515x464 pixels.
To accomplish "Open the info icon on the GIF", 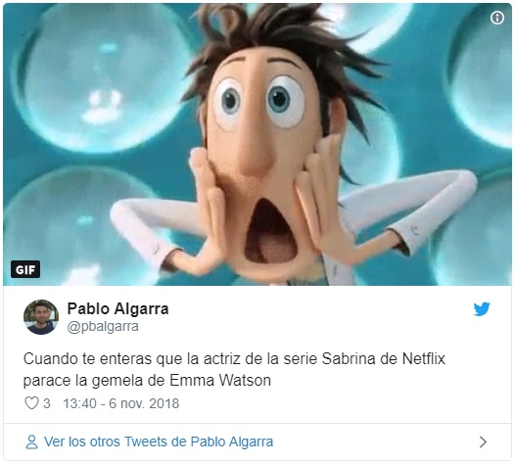I will [x=497, y=18].
